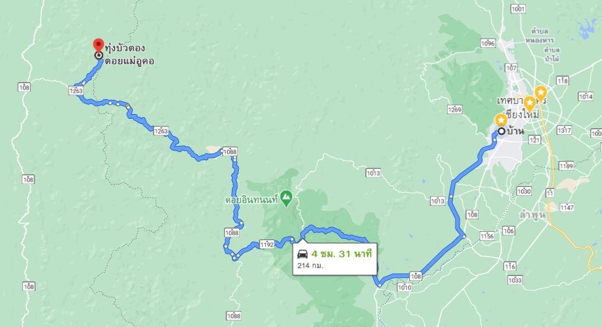Select the บ้าน origin circle marker
The width and height of the screenshot is (602, 327).
tap(501, 131)
